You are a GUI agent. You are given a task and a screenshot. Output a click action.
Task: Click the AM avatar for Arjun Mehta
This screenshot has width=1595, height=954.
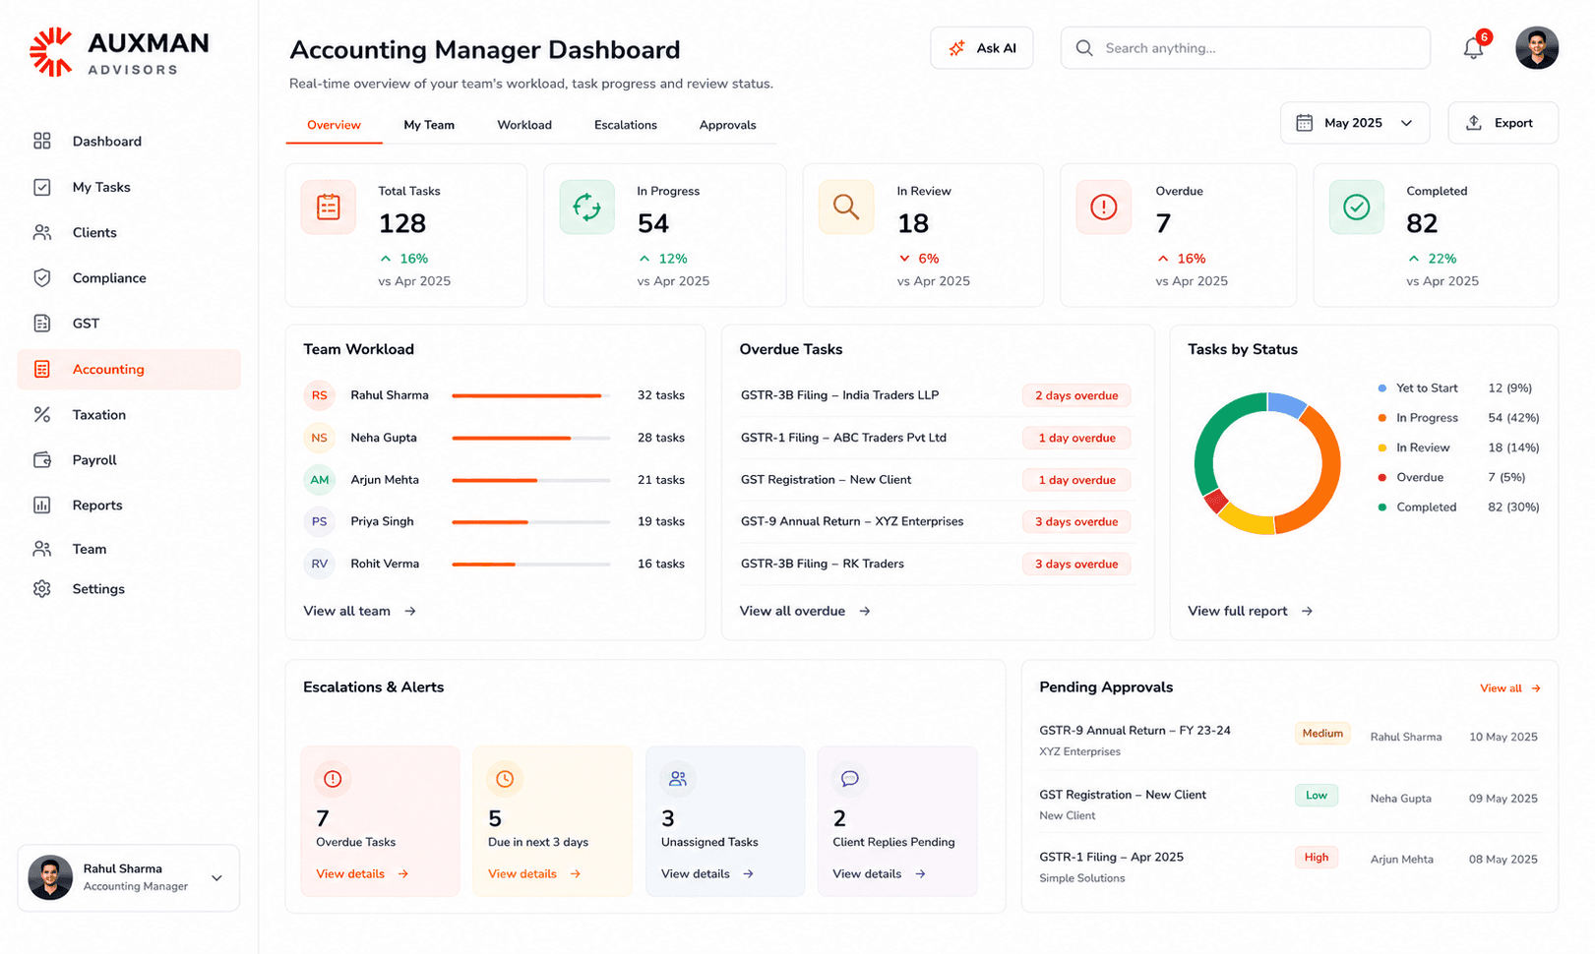point(319,480)
